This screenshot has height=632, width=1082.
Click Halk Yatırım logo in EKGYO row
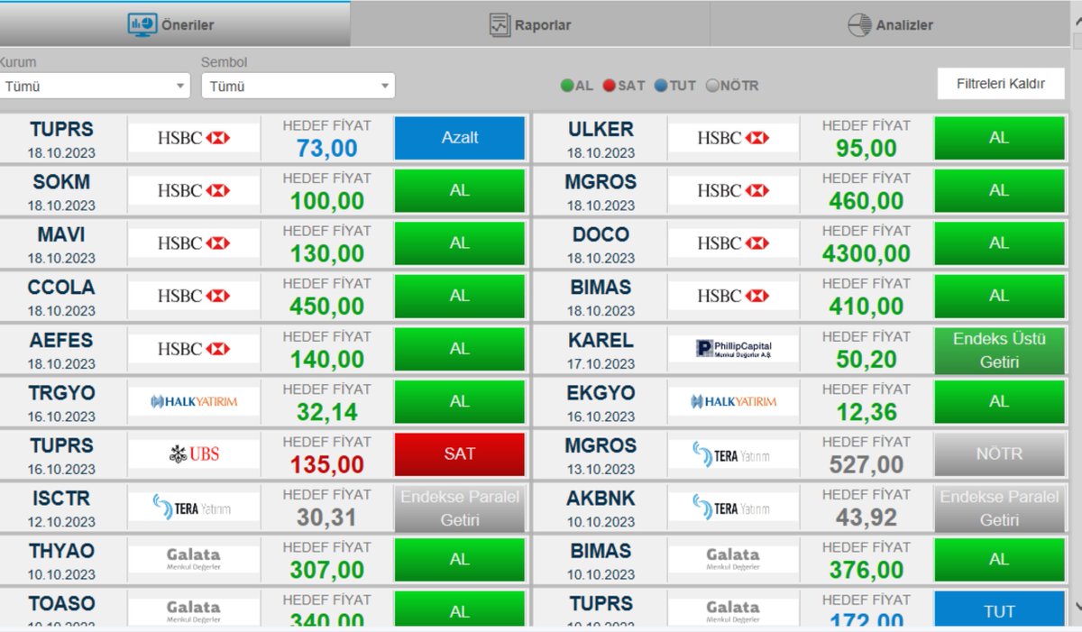(733, 401)
